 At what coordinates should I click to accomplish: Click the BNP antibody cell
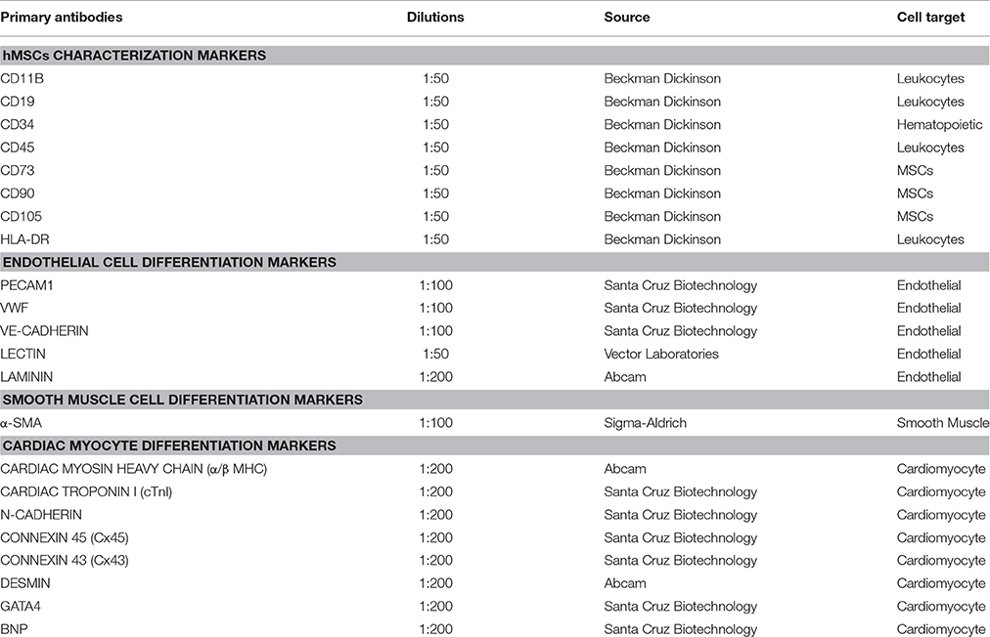click(x=14, y=629)
